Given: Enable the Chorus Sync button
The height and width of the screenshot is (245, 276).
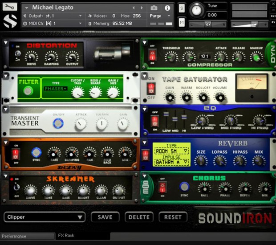Looking at the screenshot, I should click(x=184, y=187).
